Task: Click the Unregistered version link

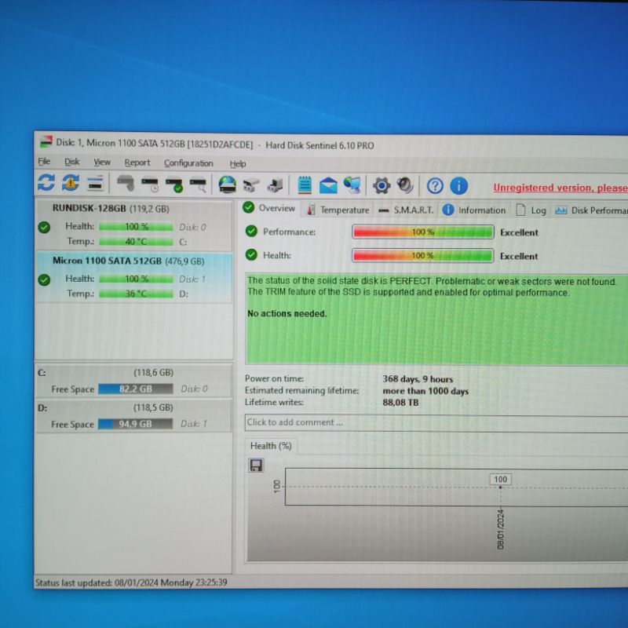Action: 559,188
